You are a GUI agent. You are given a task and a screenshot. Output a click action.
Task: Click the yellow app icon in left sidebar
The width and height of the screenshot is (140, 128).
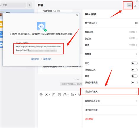tap(1, 24)
